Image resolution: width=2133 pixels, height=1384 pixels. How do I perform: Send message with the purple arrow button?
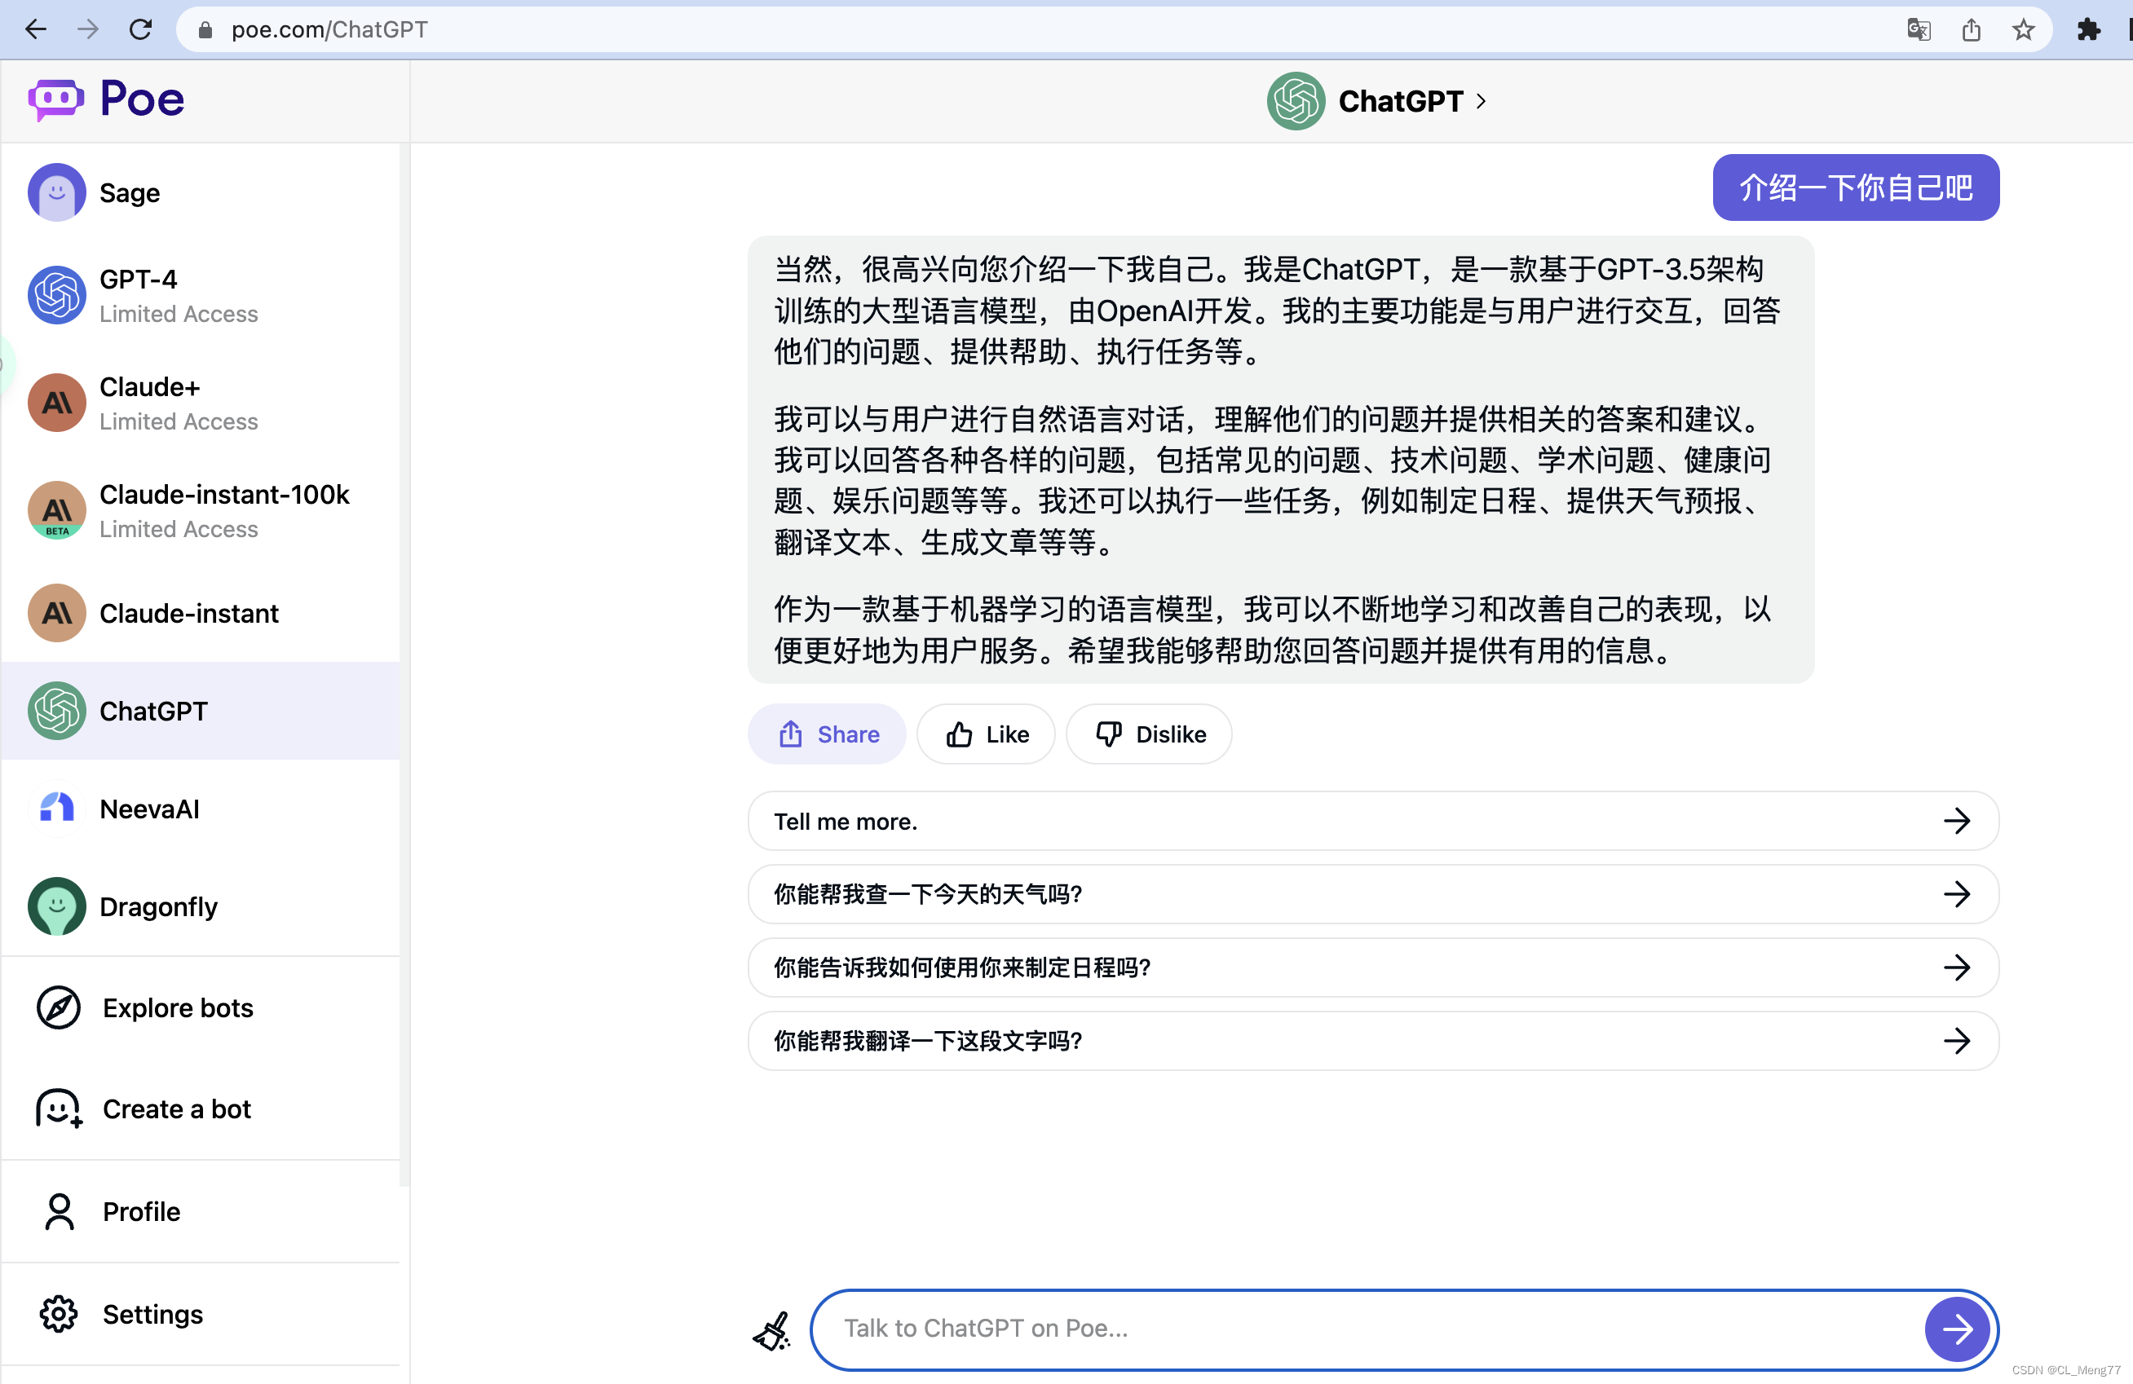[1956, 1329]
